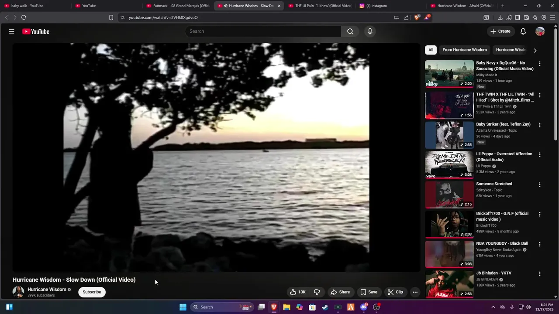Open Brave Rewards triangle icon
The height and width of the screenshot is (314, 559).
(427, 17)
